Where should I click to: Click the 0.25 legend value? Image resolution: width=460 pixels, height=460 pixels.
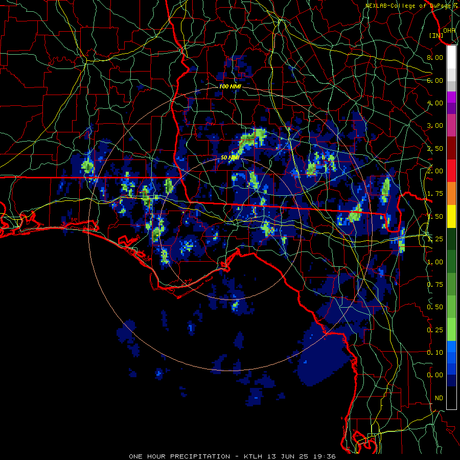coord(435,330)
